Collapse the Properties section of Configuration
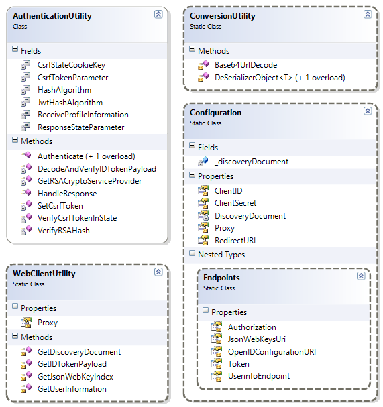The height and width of the screenshot is (407, 383). [x=192, y=175]
